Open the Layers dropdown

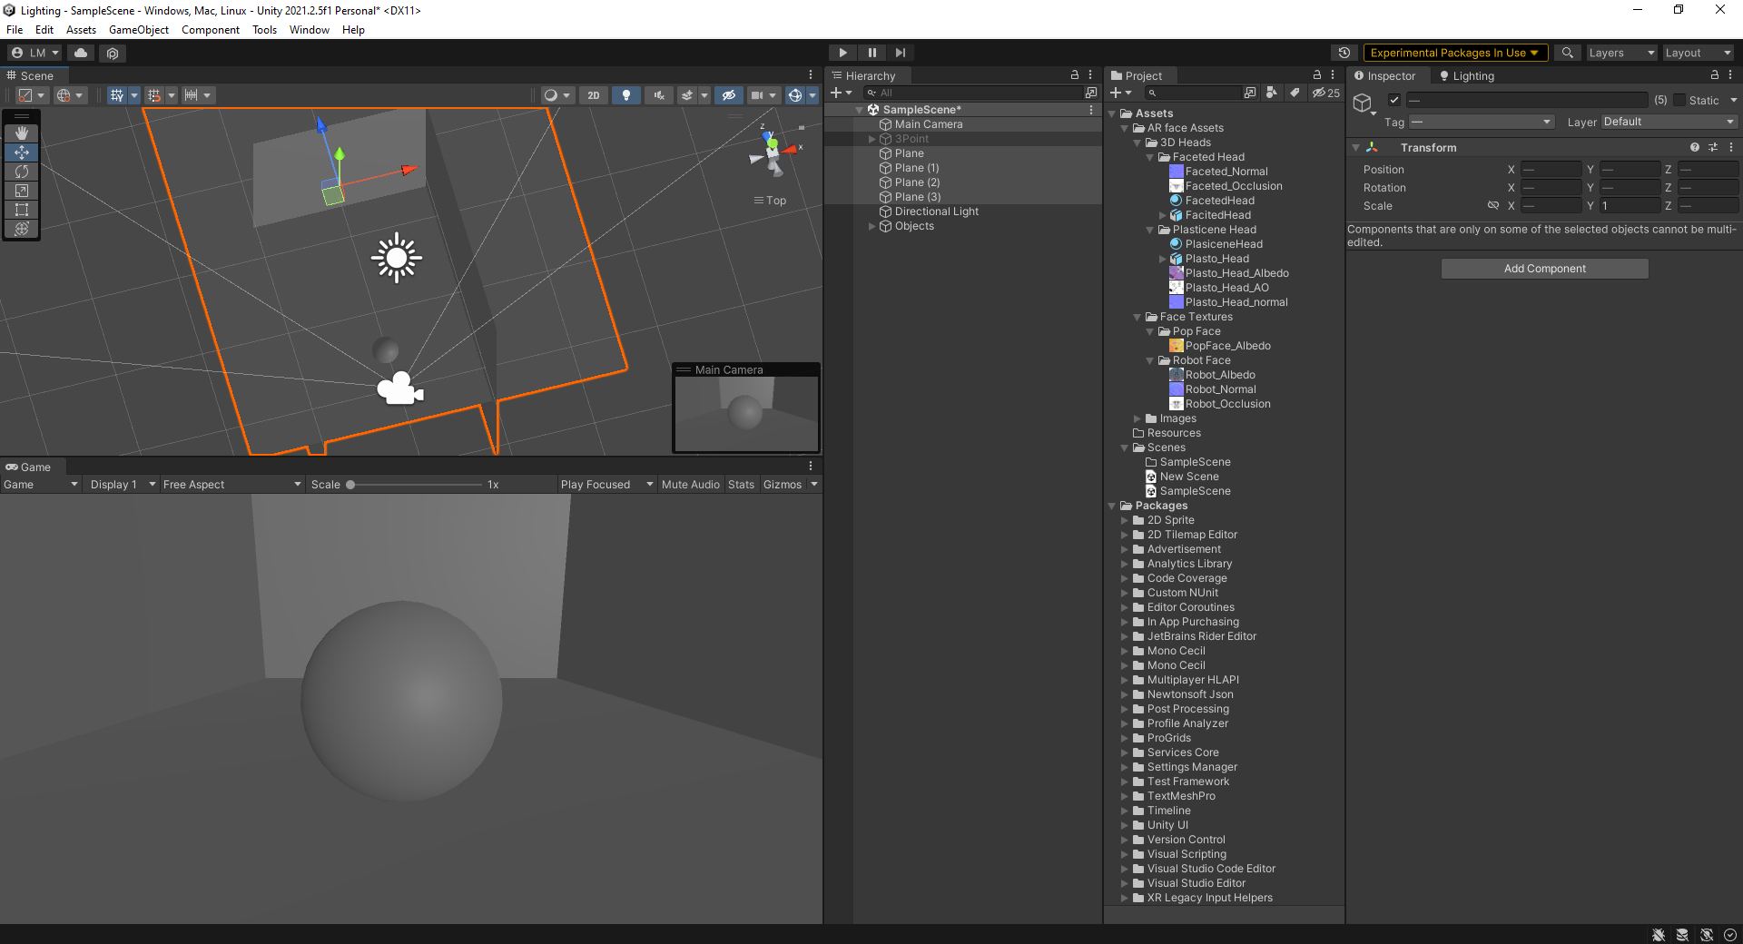point(1620,53)
